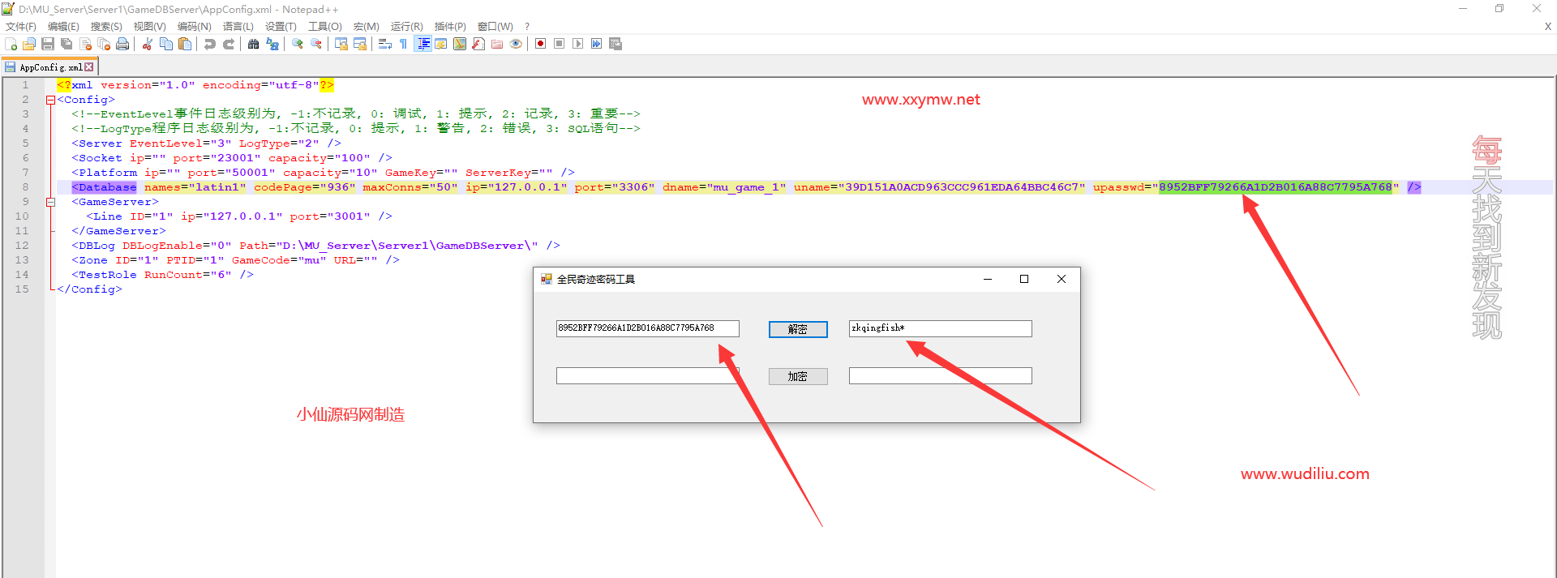Image resolution: width=1557 pixels, height=578 pixels.
Task: Open the 工具(O) menu
Action: point(325,27)
